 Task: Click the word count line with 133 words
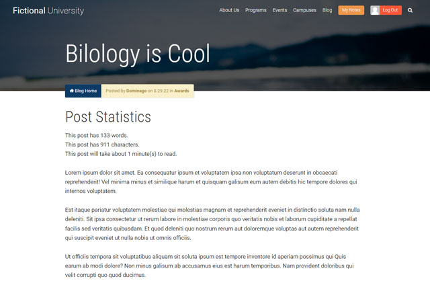[97, 136]
